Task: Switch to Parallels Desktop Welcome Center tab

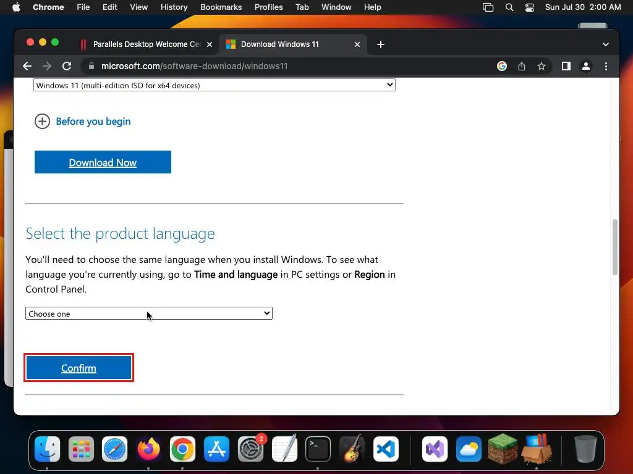Action: pos(147,44)
